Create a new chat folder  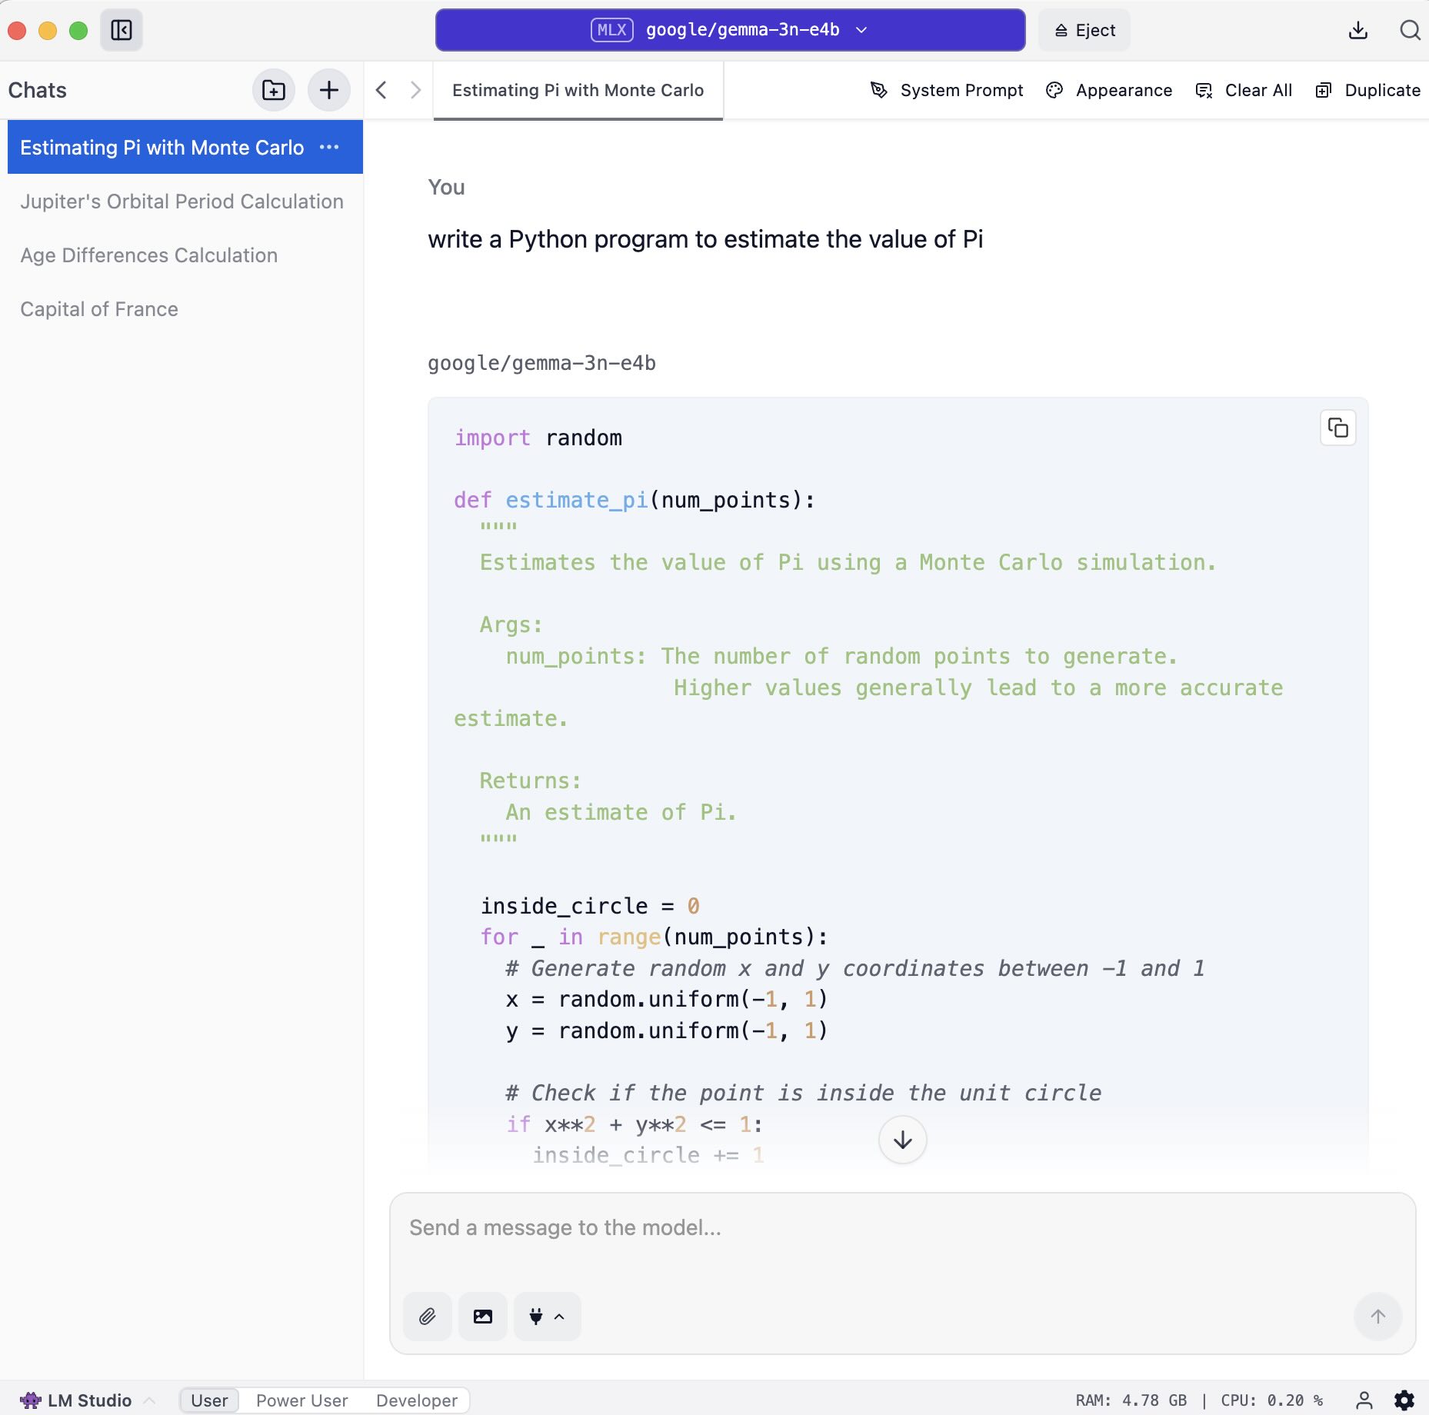[273, 90]
